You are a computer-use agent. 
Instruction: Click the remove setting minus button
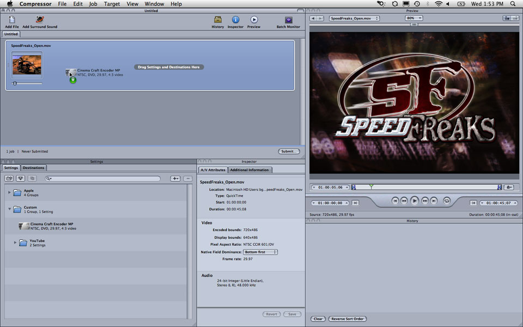coord(188,179)
